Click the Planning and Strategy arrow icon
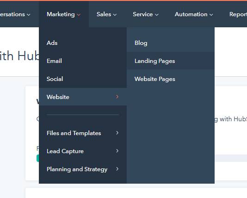Screen dimensions: 247x198 point(117,169)
